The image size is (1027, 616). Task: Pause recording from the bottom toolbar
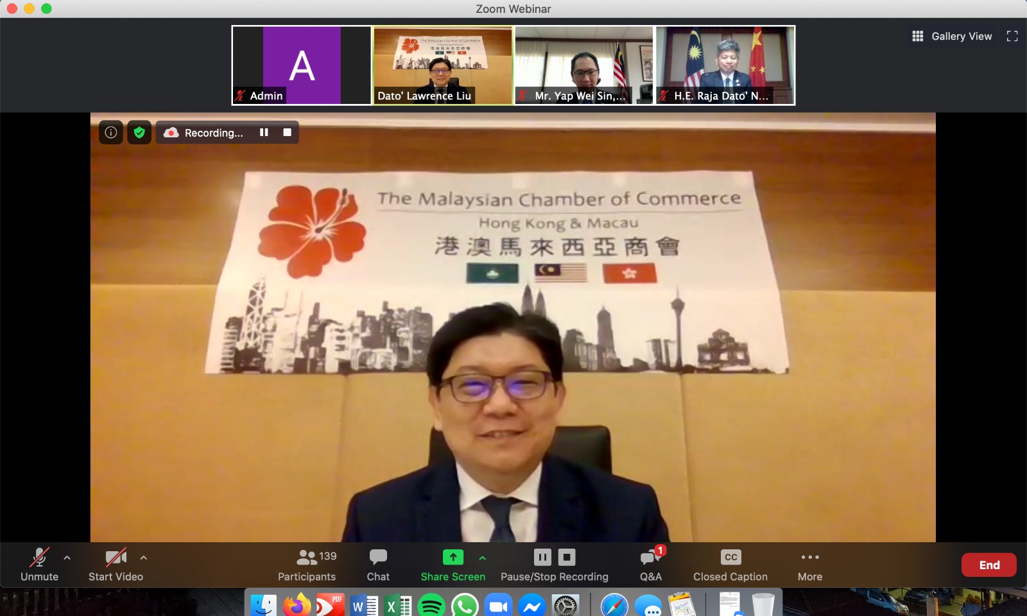(542, 556)
